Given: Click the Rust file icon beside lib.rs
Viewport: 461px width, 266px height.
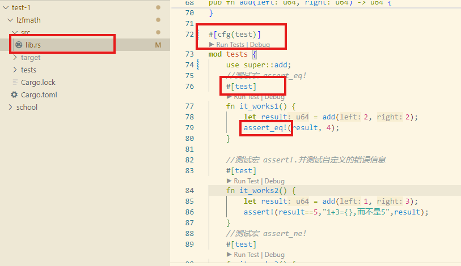Looking at the screenshot, I should (19, 45).
